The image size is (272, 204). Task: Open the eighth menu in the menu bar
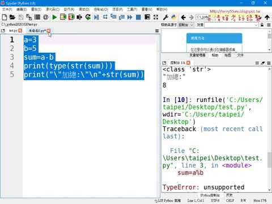point(117,9)
